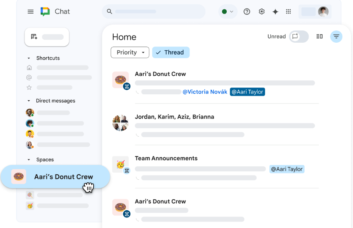Click the search input field
Image resolution: width=353 pixels, height=228 pixels.
coord(153,11)
